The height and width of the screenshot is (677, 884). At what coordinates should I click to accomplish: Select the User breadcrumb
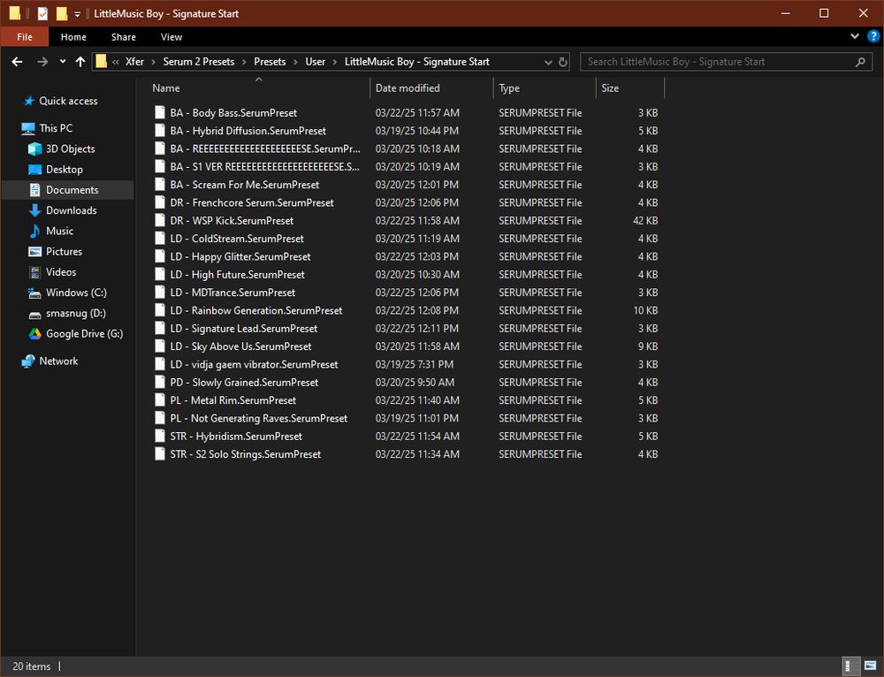316,62
